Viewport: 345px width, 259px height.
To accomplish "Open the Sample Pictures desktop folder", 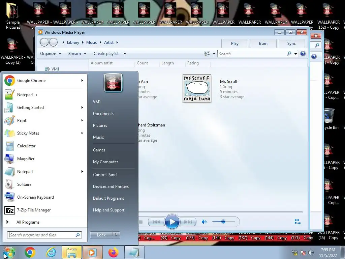I will pos(13,16).
